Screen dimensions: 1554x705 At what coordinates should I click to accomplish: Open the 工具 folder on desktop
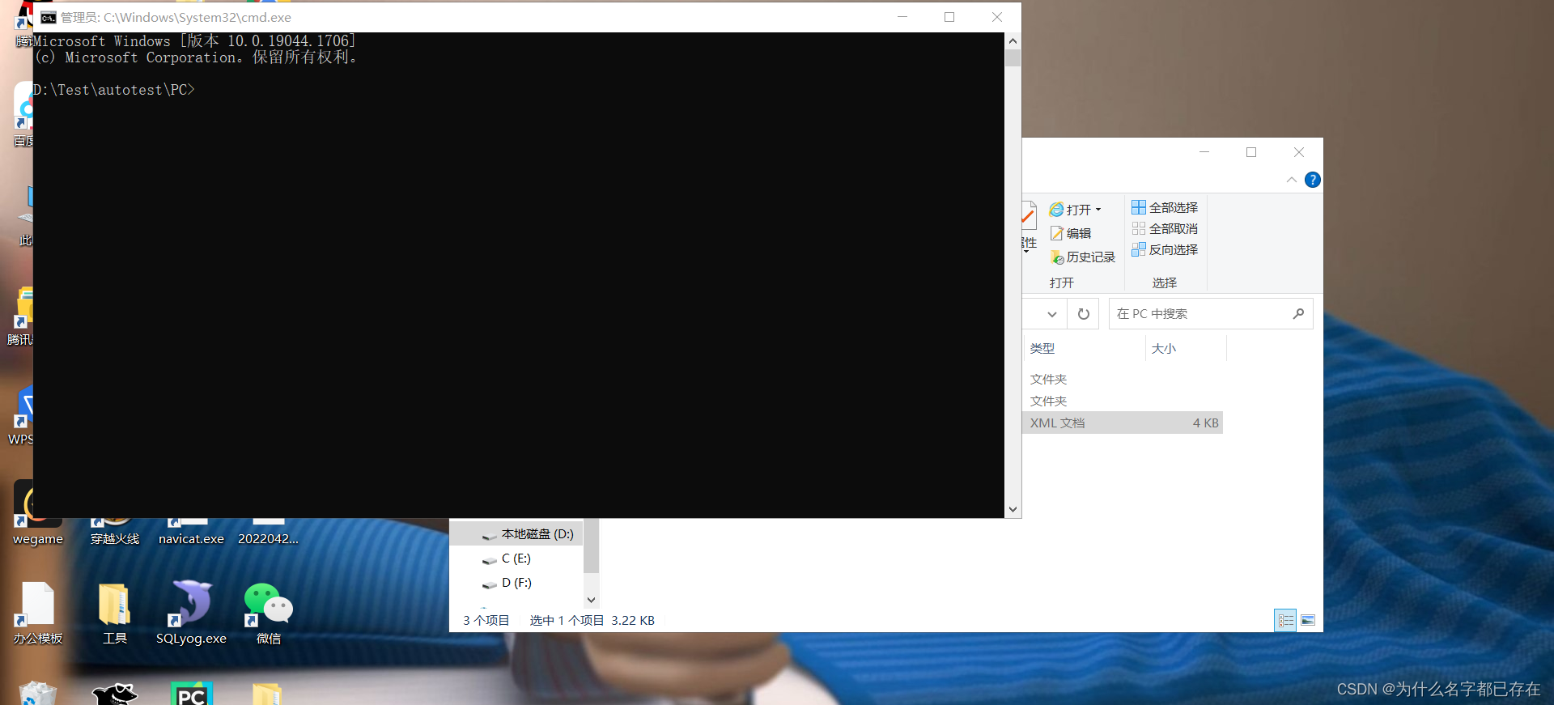(114, 613)
